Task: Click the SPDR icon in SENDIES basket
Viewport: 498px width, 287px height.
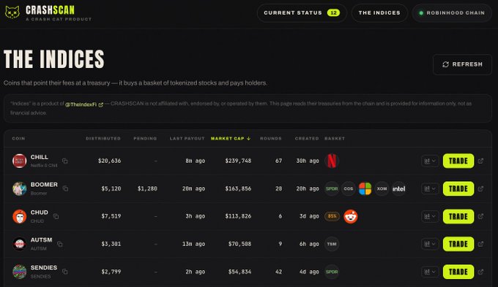Action: [332, 272]
